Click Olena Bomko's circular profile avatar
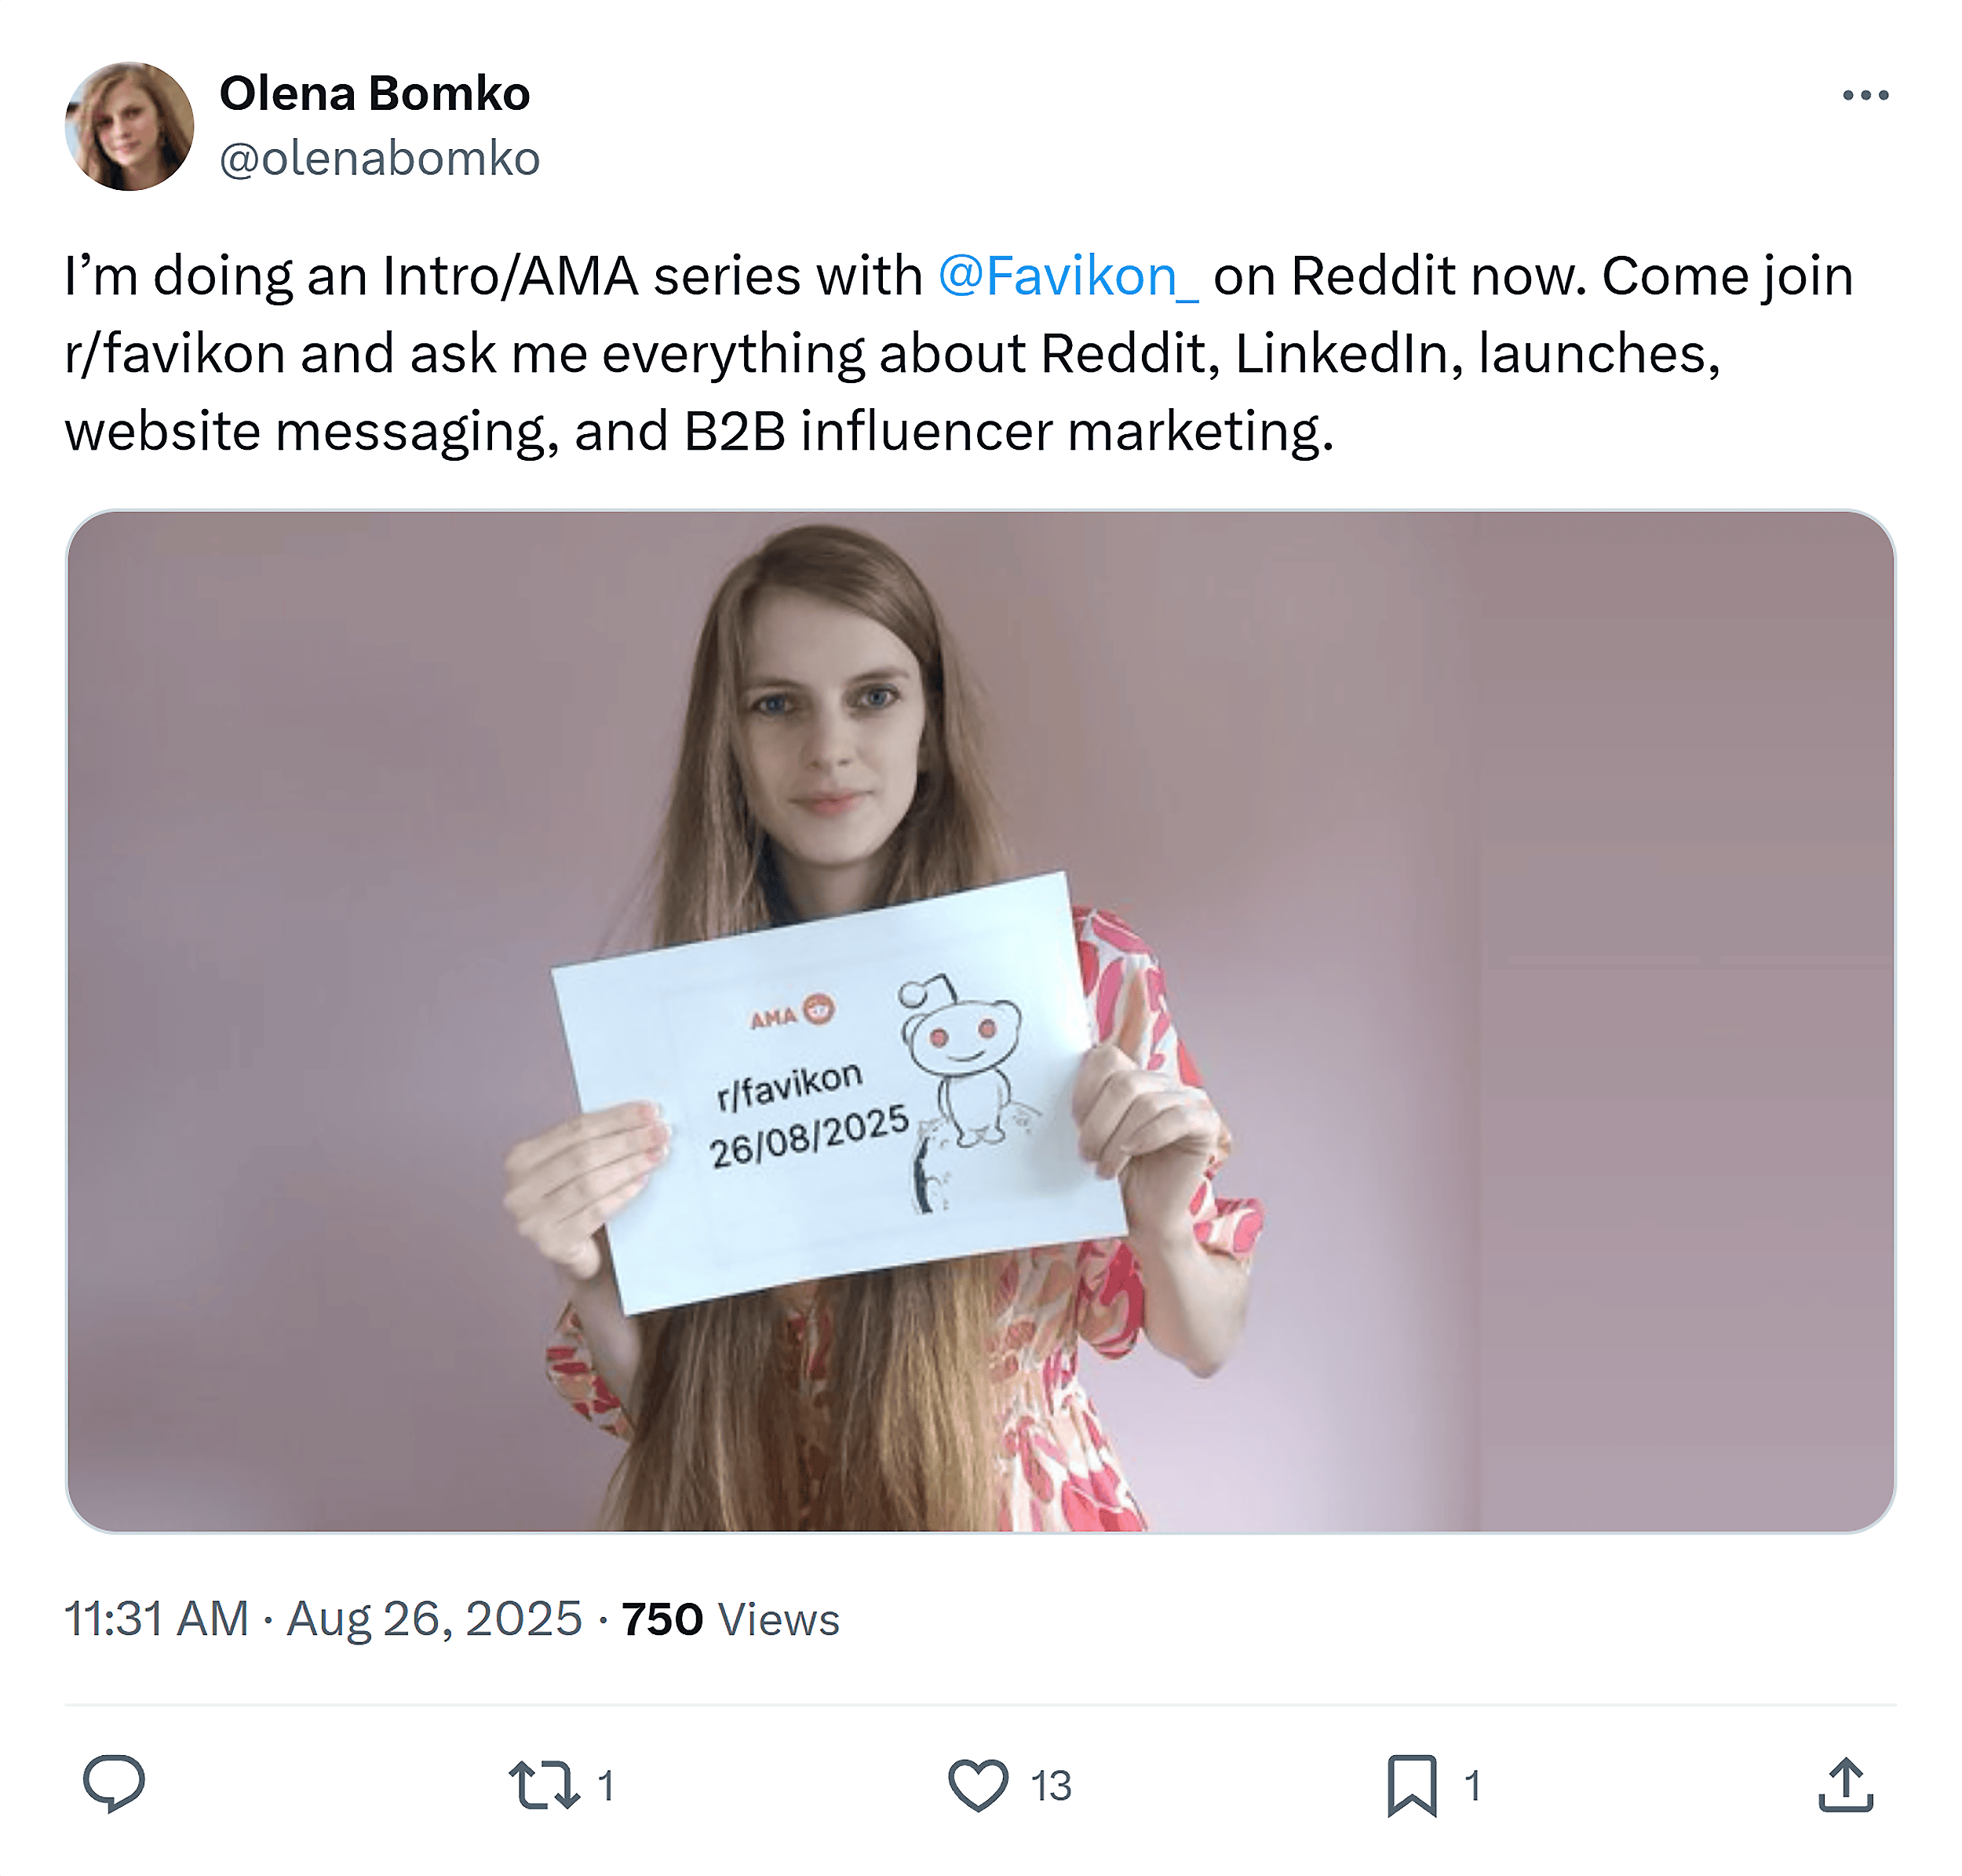Viewport: 1962px width, 1876px height. tap(128, 128)
